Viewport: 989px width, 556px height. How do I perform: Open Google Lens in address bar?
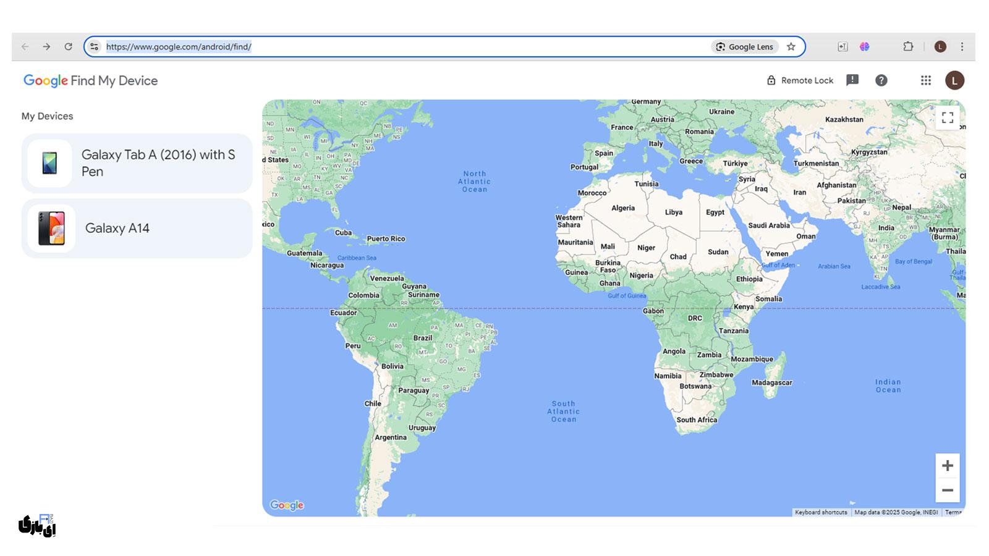[745, 46]
